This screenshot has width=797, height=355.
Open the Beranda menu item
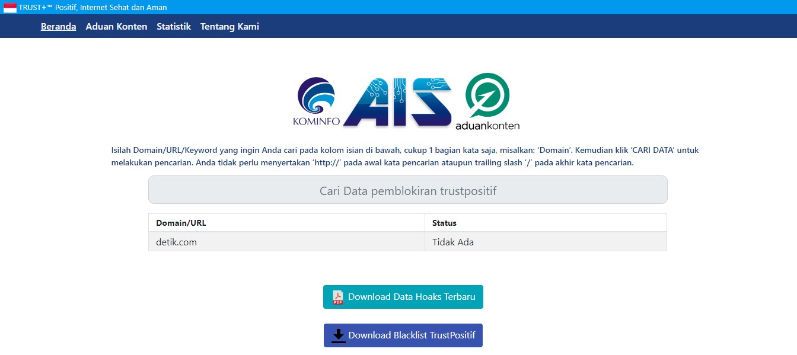coord(59,26)
